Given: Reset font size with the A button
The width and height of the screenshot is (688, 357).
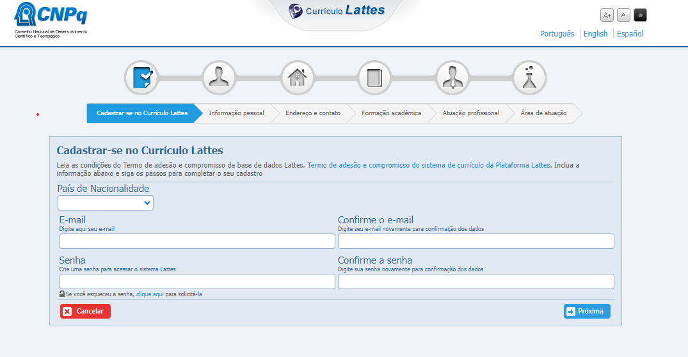Looking at the screenshot, I should pyautogui.click(x=623, y=15).
